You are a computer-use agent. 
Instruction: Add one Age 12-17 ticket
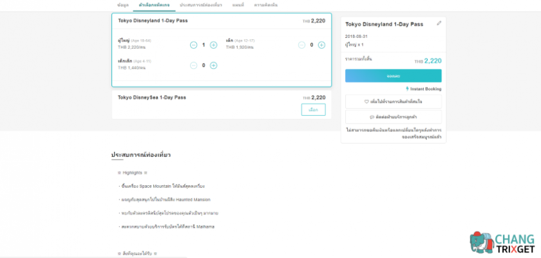(x=321, y=45)
